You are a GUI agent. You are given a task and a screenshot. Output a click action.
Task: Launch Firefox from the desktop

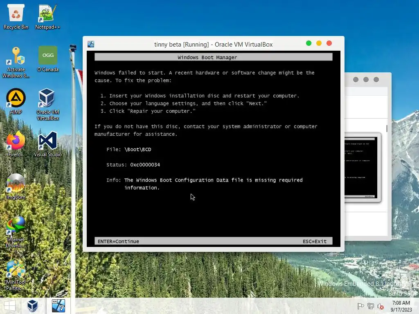pos(16,144)
